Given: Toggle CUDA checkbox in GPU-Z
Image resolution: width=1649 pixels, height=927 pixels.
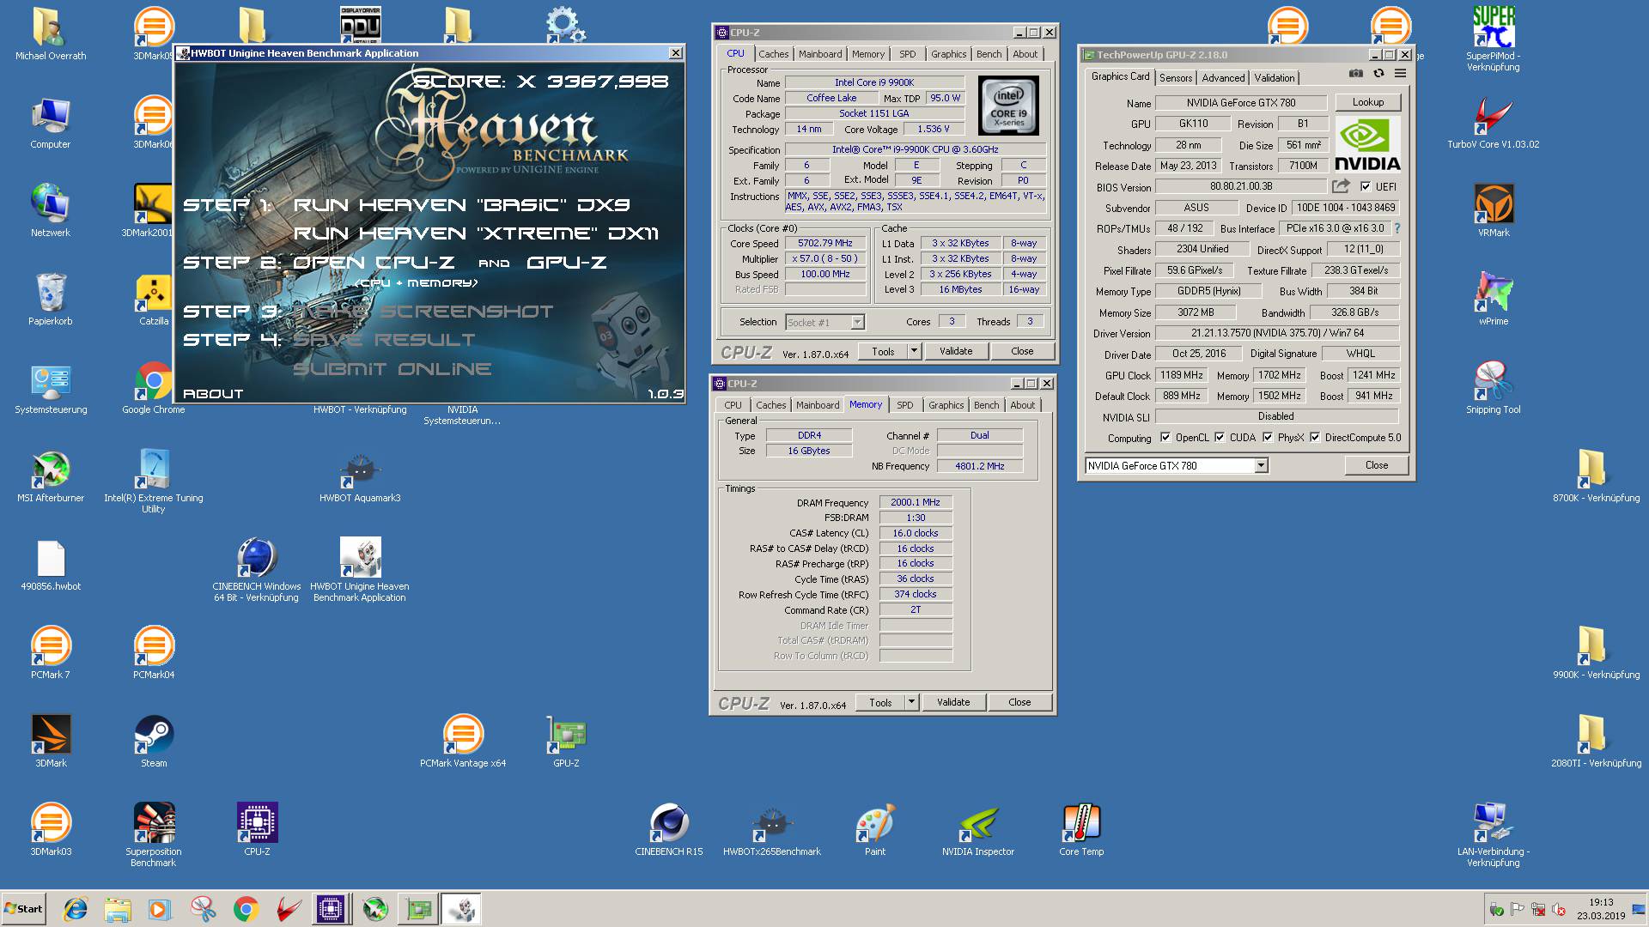Looking at the screenshot, I should coord(1219,437).
